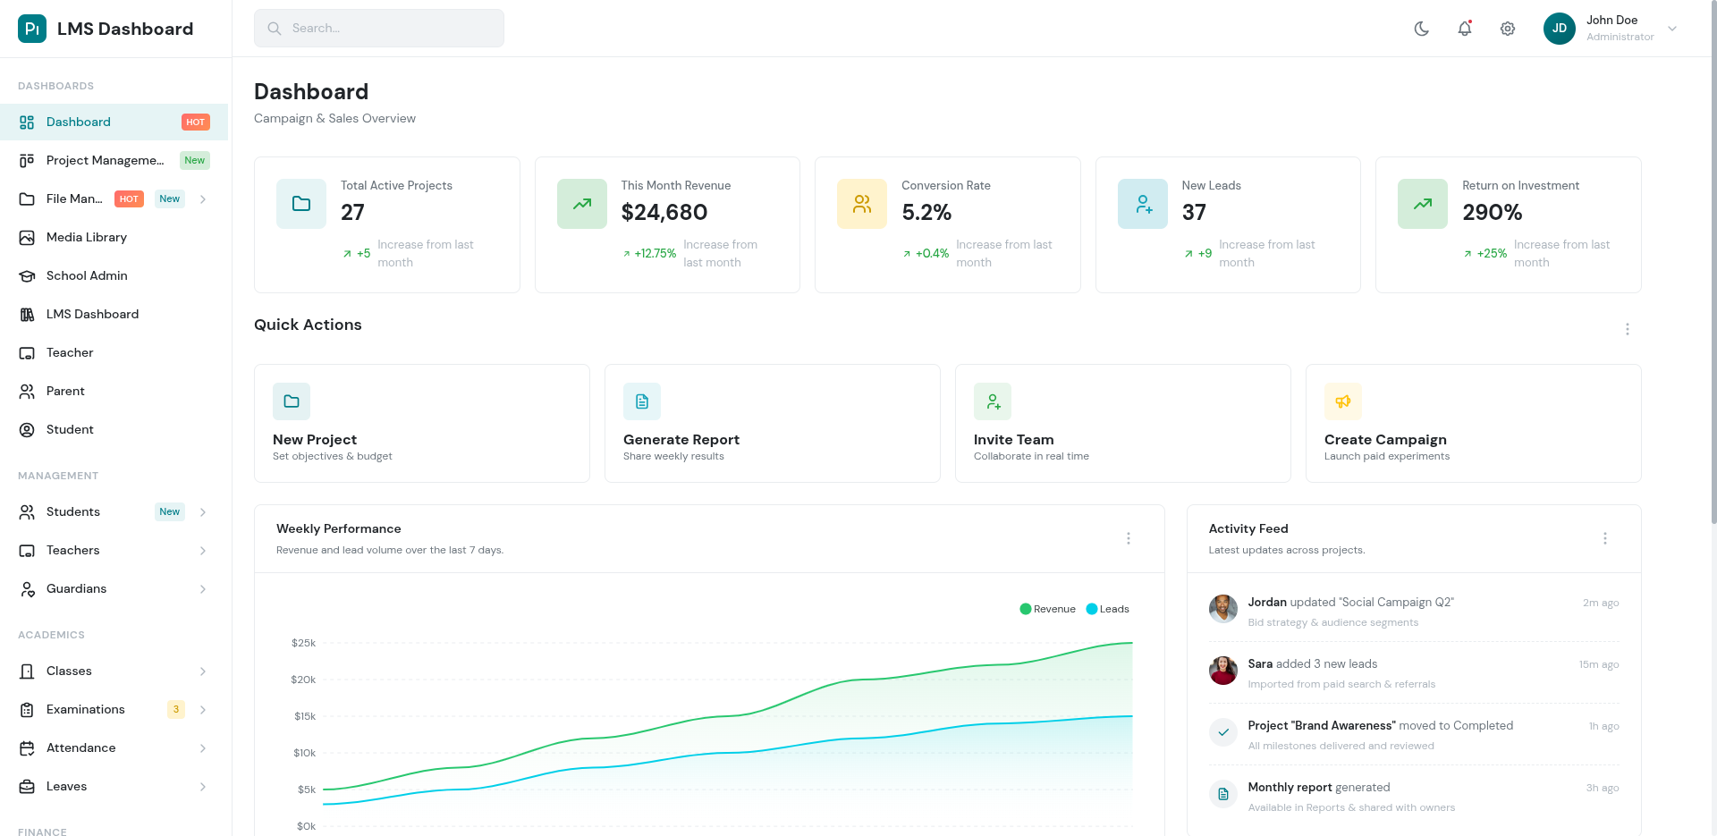Open the settings gear
The height and width of the screenshot is (836, 1717).
pos(1507,28)
